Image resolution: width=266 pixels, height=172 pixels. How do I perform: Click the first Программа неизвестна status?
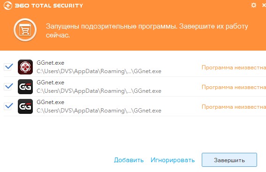pos(234,67)
